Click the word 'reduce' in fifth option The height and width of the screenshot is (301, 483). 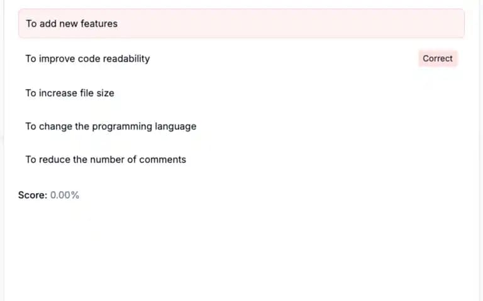[55, 159]
